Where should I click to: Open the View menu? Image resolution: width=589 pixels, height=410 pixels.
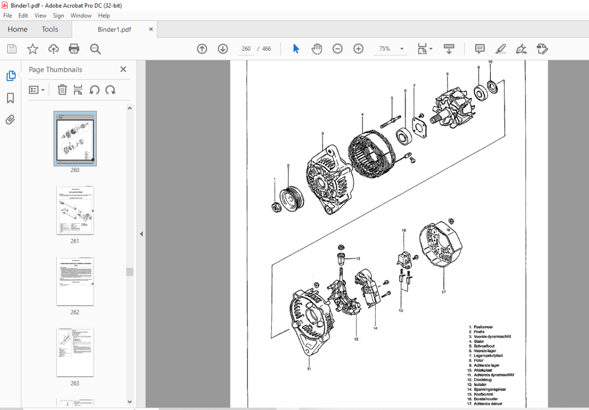pyautogui.click(x=41, y=16)
